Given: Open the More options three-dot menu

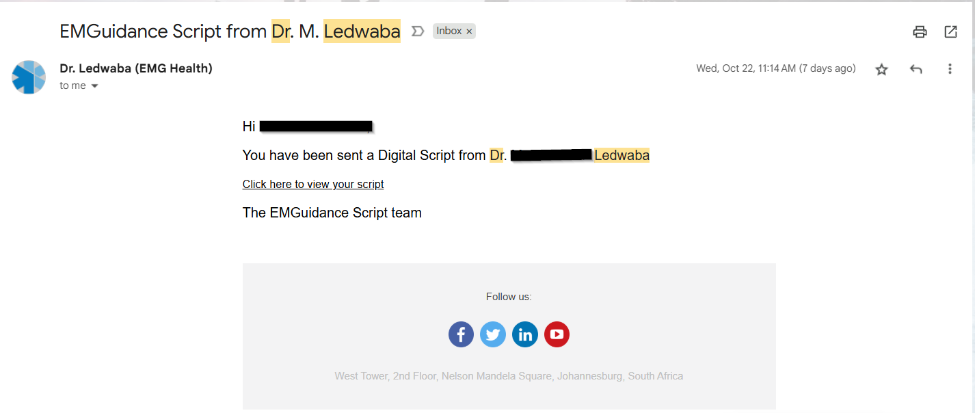Looking at the screenshot, I should (950, 69).
